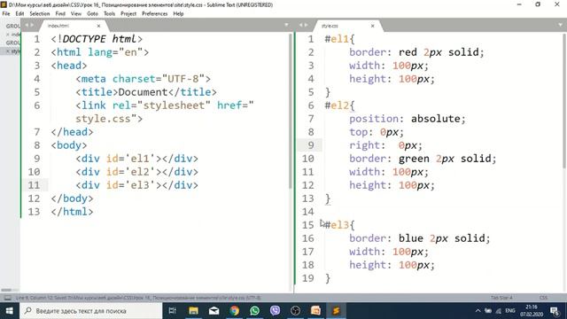Image resolution: width=567 pixels, height=319 pixels.
Task: Open the Selection menu
Action: coord(39,14)
